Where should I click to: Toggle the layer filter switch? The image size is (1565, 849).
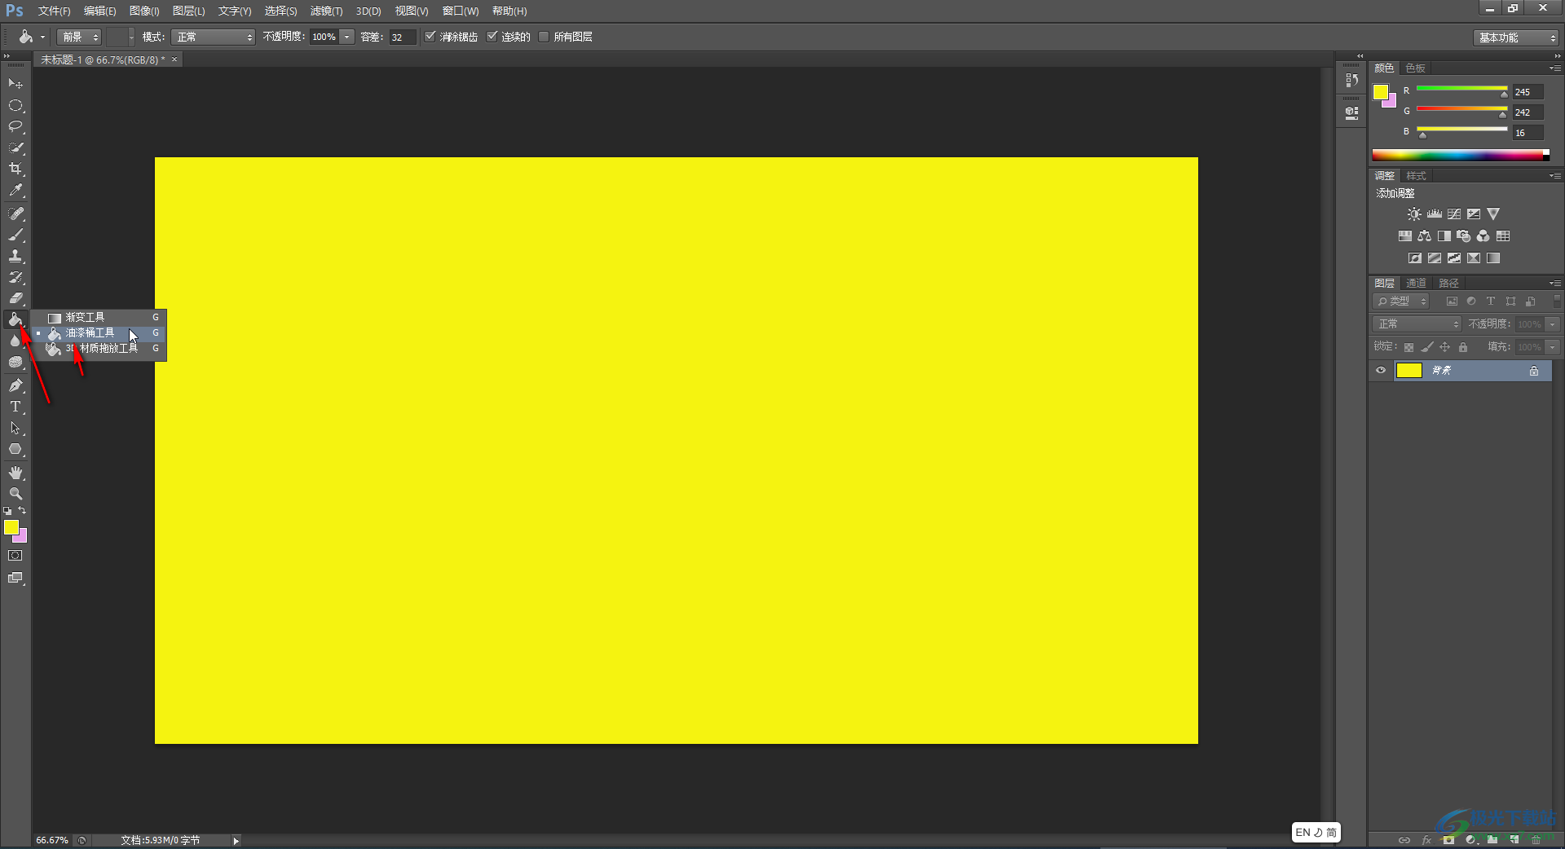(1556, 301)
